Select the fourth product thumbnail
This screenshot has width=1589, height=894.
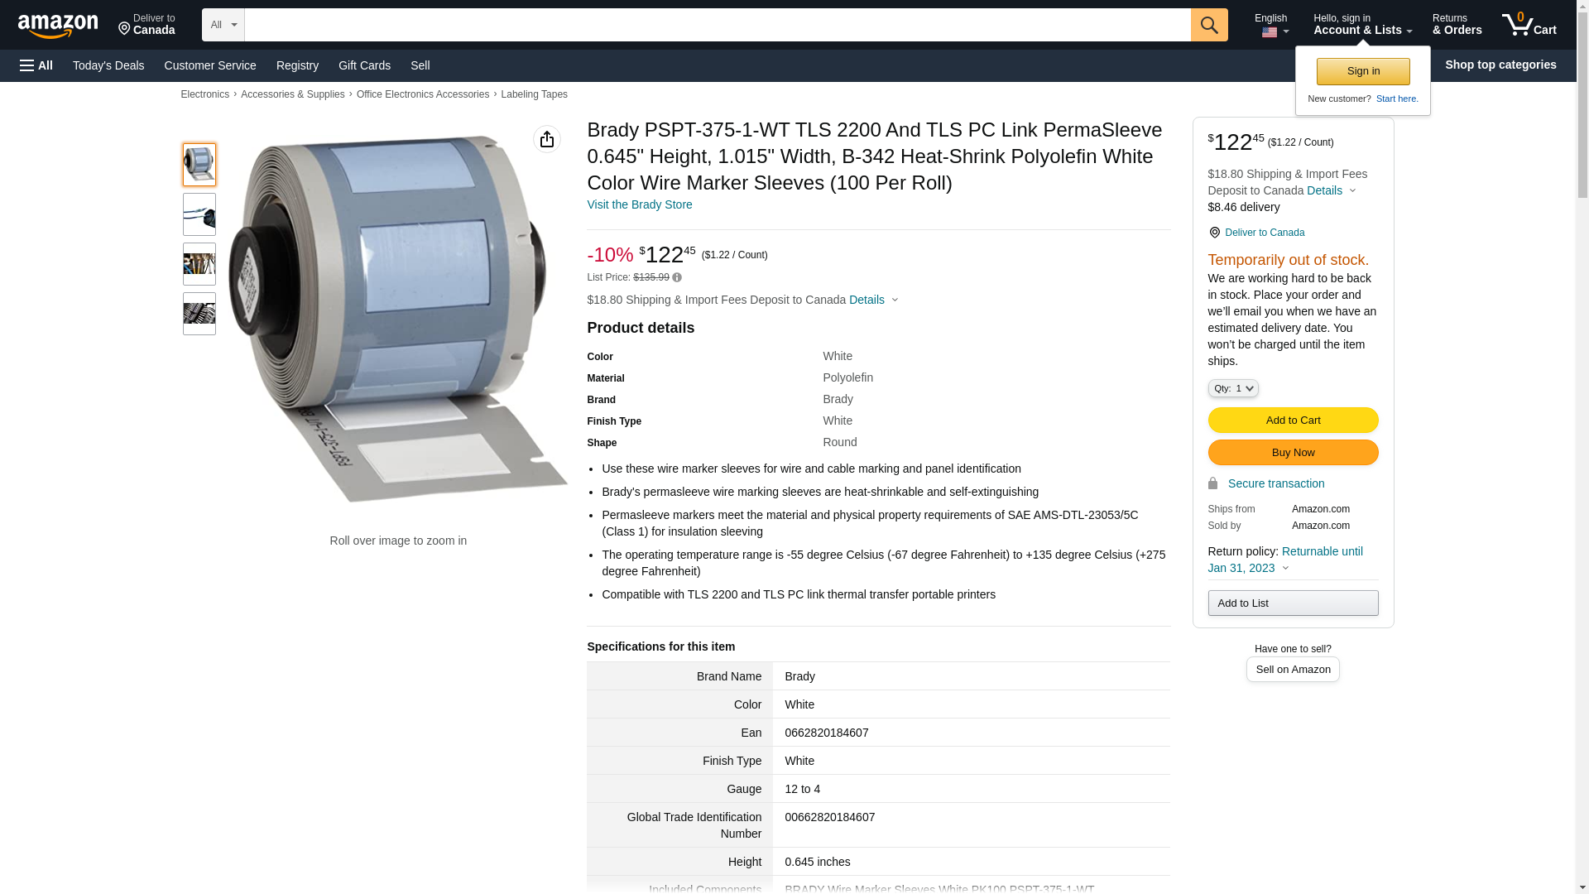[x=199, y=314]
